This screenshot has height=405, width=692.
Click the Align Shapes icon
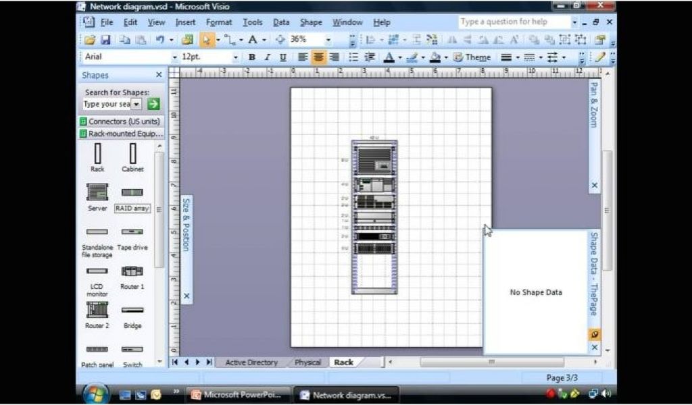click(x=371, y=40)
